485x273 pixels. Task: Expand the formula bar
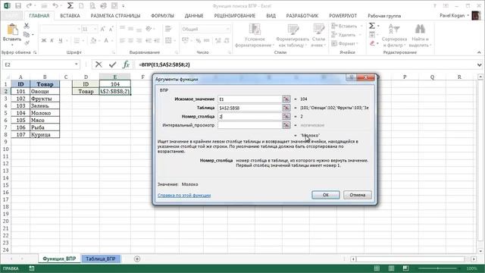tap(479, 64)
